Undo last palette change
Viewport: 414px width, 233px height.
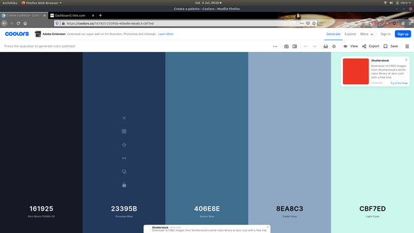[306, 46]
